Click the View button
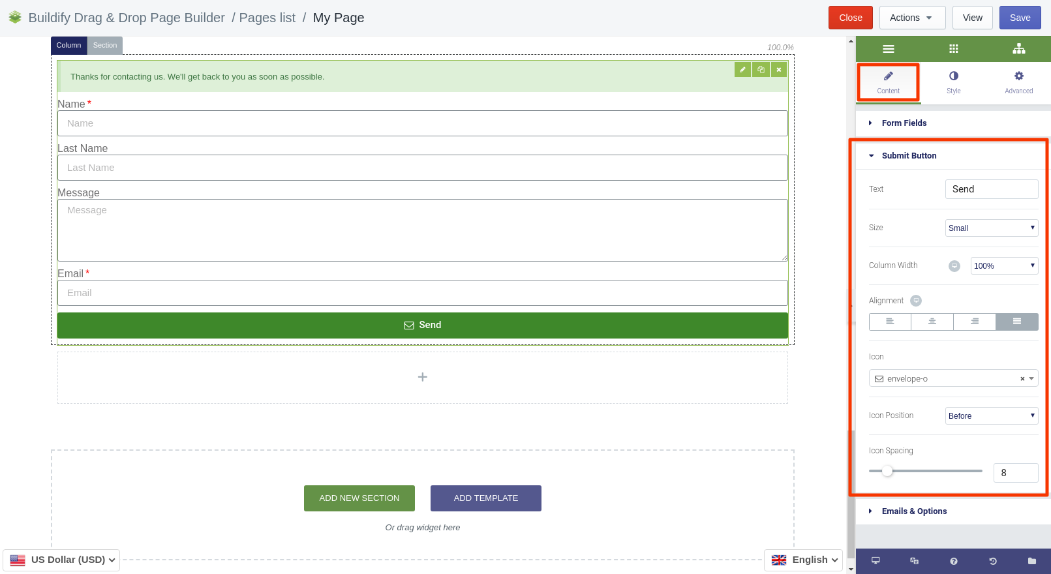 (x=972, y=18)
